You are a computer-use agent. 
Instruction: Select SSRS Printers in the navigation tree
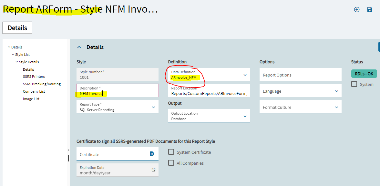(34, 77)
